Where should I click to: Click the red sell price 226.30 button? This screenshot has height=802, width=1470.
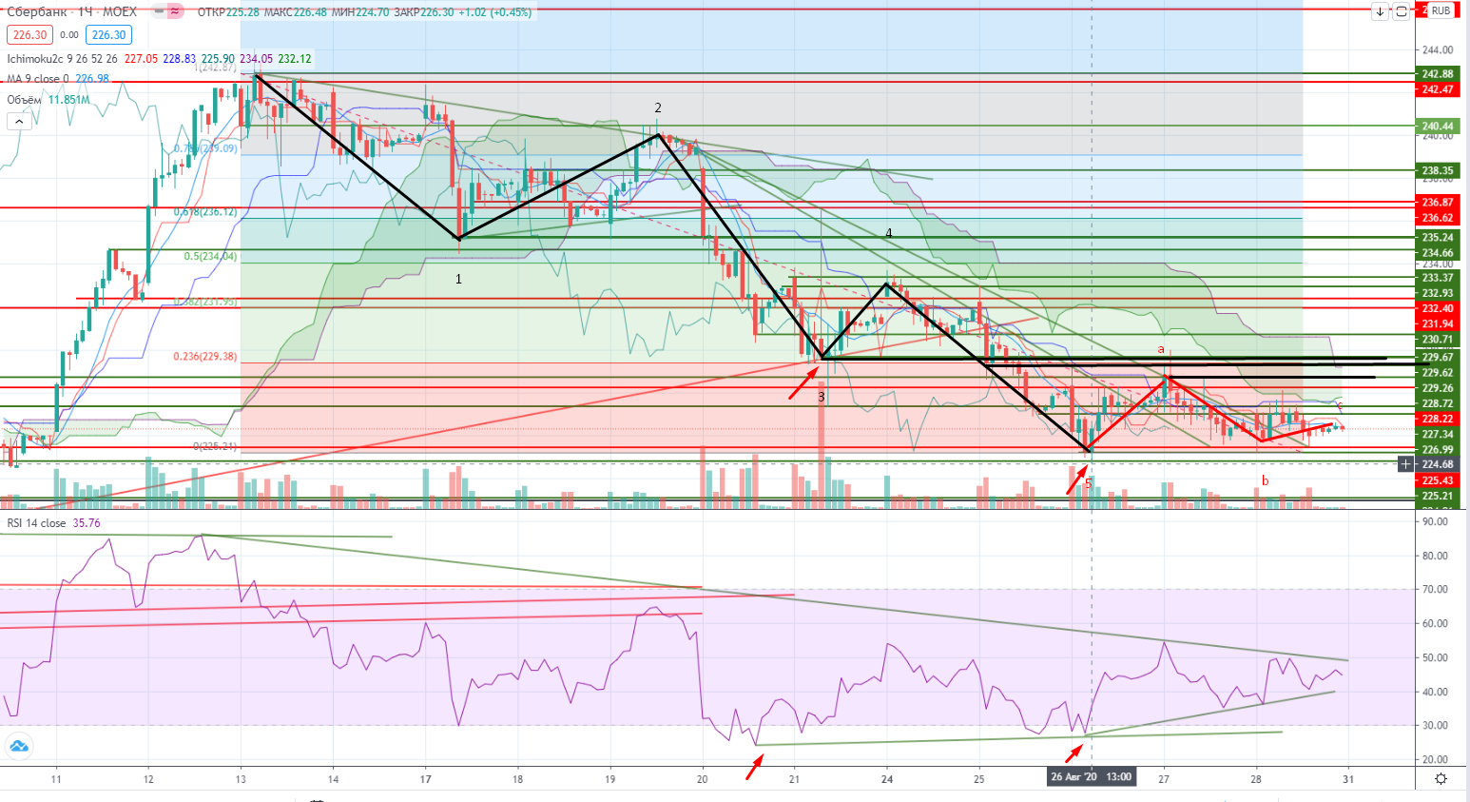(29, 35)
